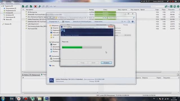Click the red X Remove torrent icon
Viewport: 180px width, 101px height.
(x=35, y=6)
